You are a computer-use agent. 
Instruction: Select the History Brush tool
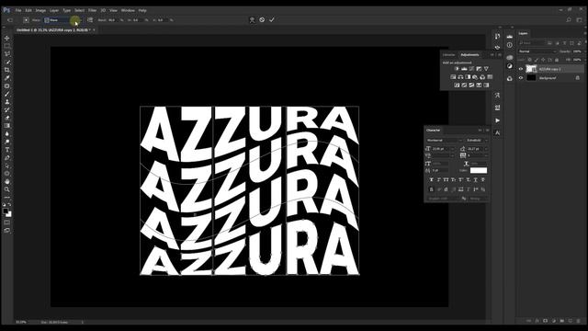(6, 110)
